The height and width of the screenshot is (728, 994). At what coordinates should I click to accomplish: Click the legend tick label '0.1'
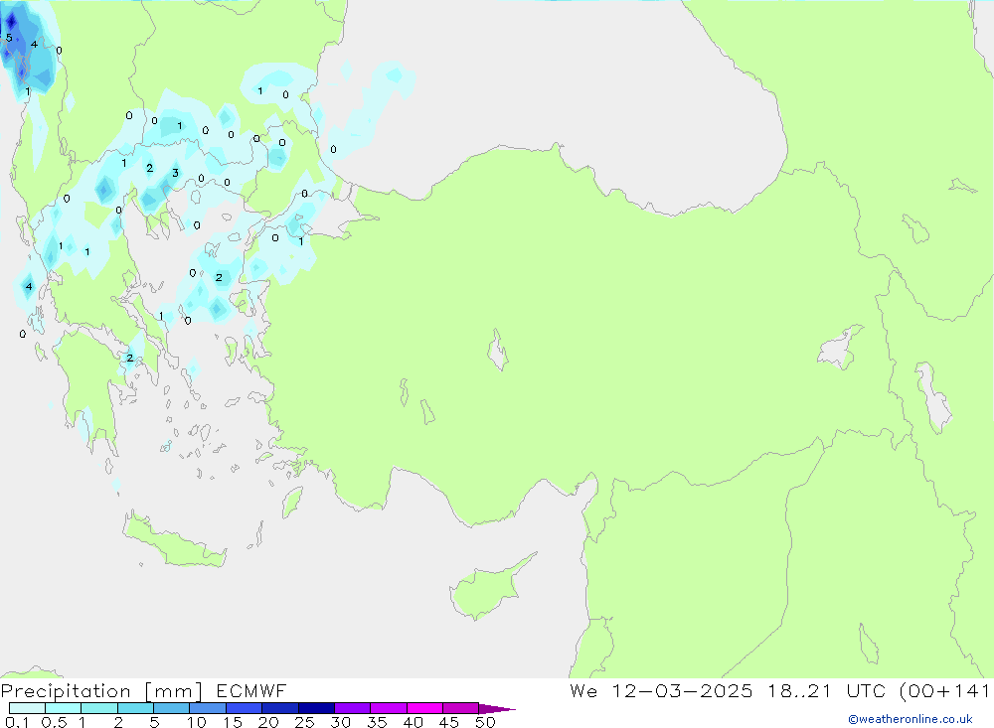(17, 722)
